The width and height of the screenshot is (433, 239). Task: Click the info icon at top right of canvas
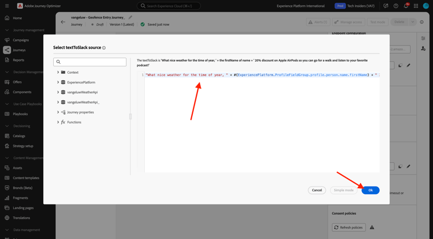click(x=421, y=22)
